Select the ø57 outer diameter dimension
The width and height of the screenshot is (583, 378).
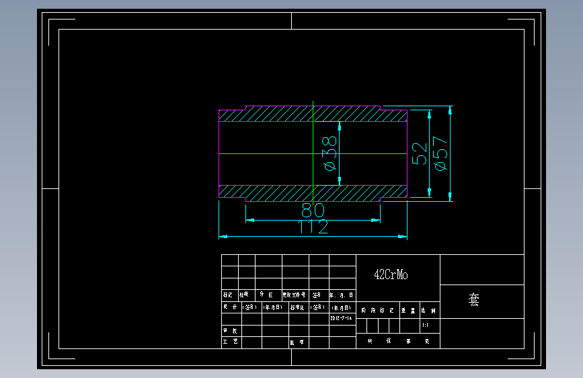(440, 153)
